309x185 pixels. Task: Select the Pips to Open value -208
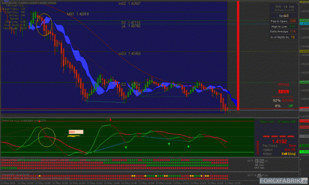pos(293,21)
